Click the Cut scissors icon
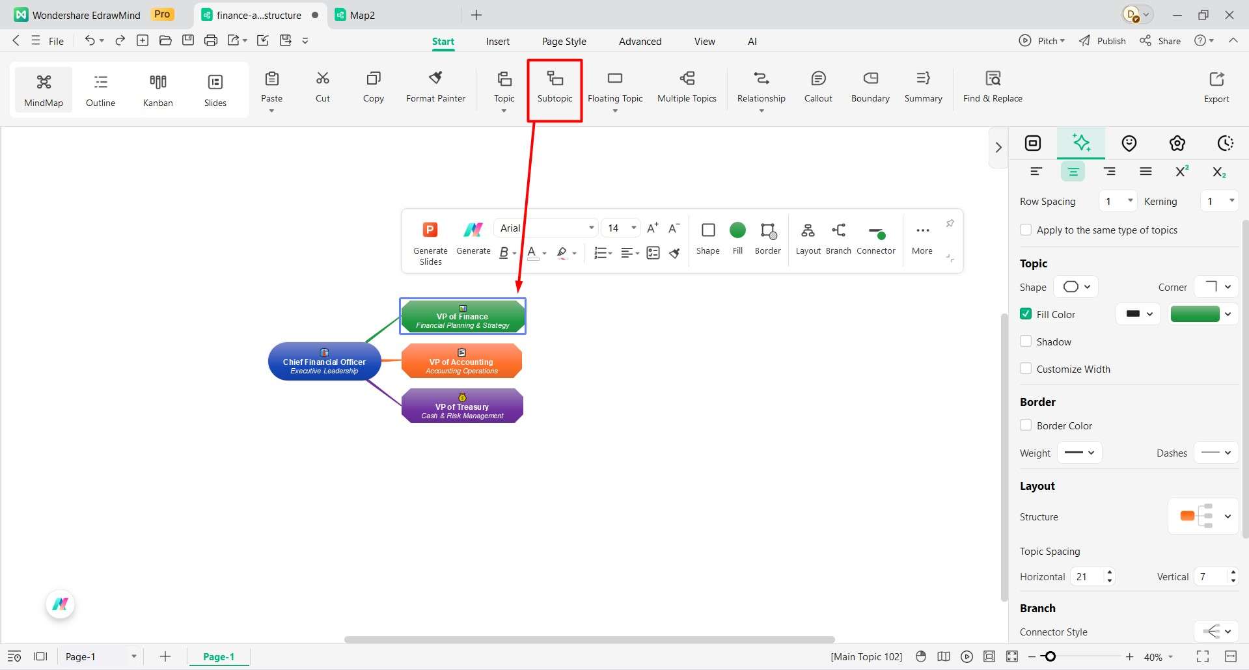Viewport: 1249px width, 670px height. tap(323, 78)
